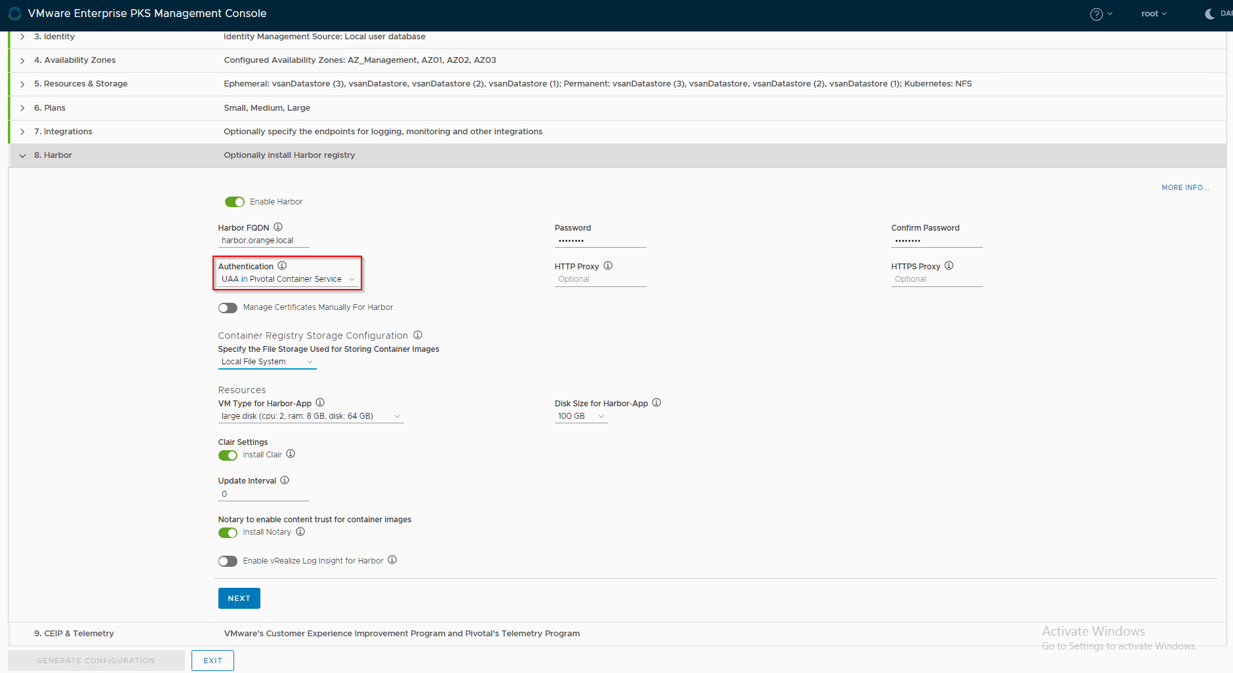Show info tooltip for Install Notary
Viewport: 1233px width, 673px height.
click(x=300, y=531)
